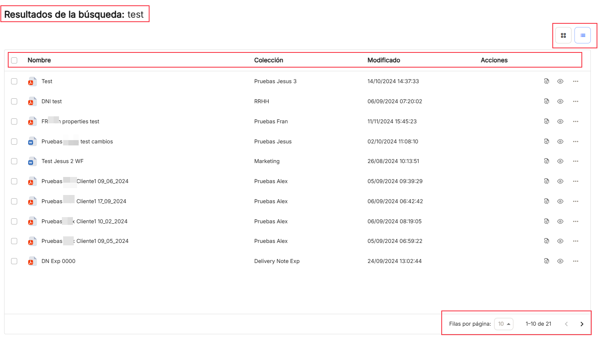Click collection Pruebas Jesus 3
Viewport: 606px width, 340px height.
[275, 81]
